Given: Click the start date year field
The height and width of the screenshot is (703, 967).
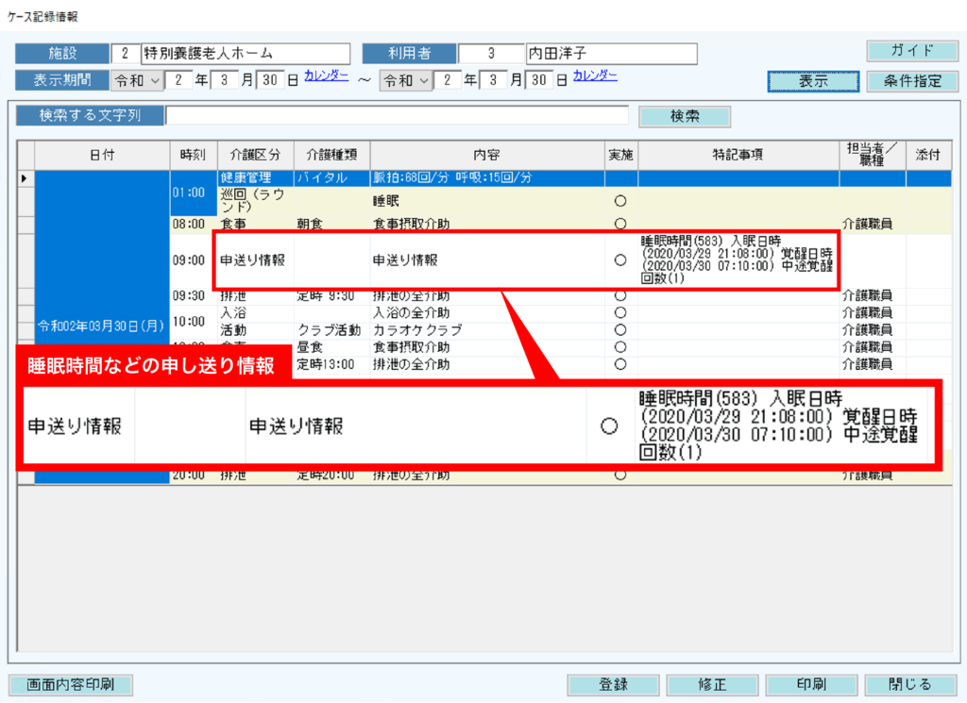Looking at the screenshot, I should pos(178,81).
